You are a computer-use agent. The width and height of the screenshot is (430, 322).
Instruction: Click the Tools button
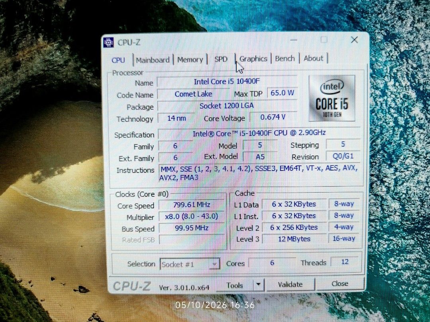click(x=235, y=285)
